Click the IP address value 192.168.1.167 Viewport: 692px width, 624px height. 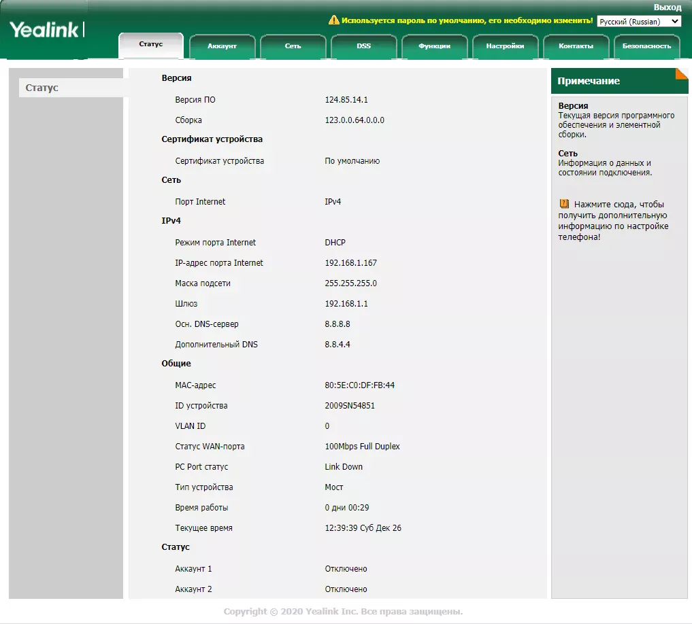(350, 263)
